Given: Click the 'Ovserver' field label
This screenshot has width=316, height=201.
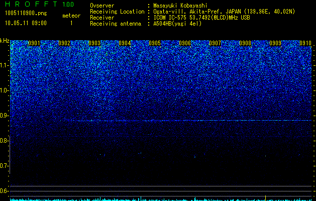Looking at the screenshot, I should (x=102, y=6).
